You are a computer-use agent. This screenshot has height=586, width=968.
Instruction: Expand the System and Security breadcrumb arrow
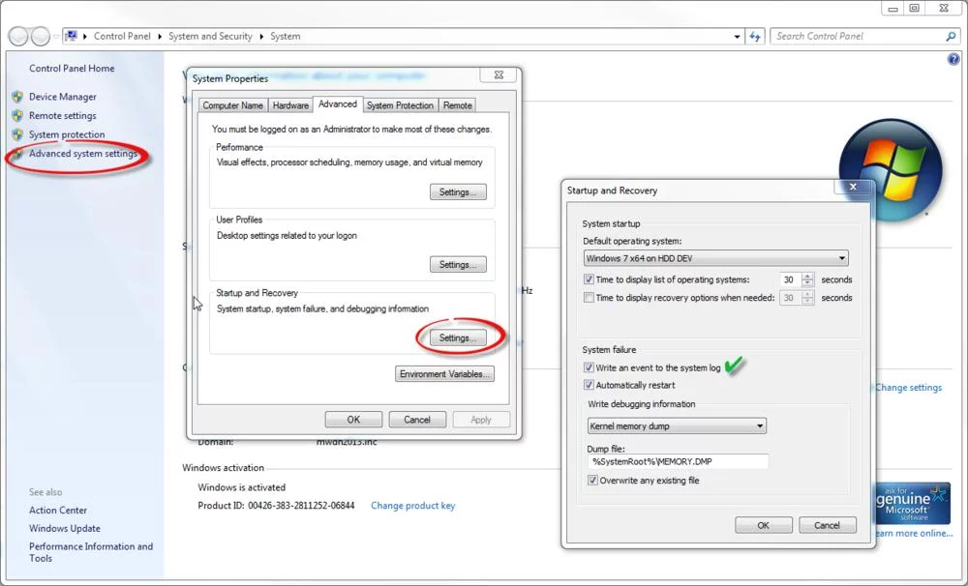click(x=261, y=37)
